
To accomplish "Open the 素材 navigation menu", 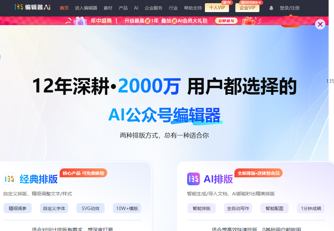I will tap(108, 8).
